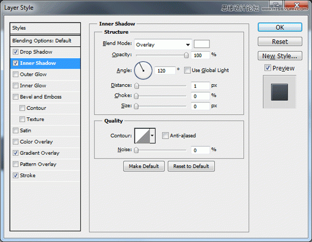Enable the Bevel and Emboss checkbox

point(16,97)
